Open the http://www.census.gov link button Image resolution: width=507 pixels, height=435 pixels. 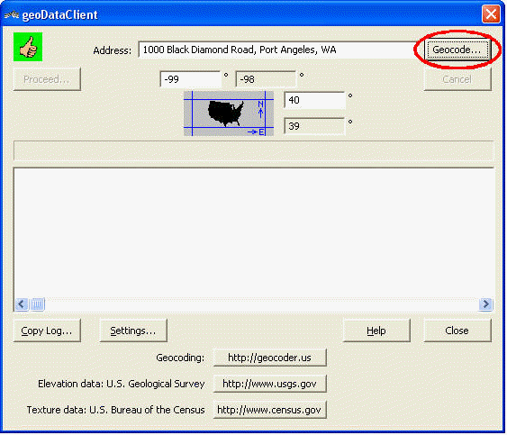(269, 410)
